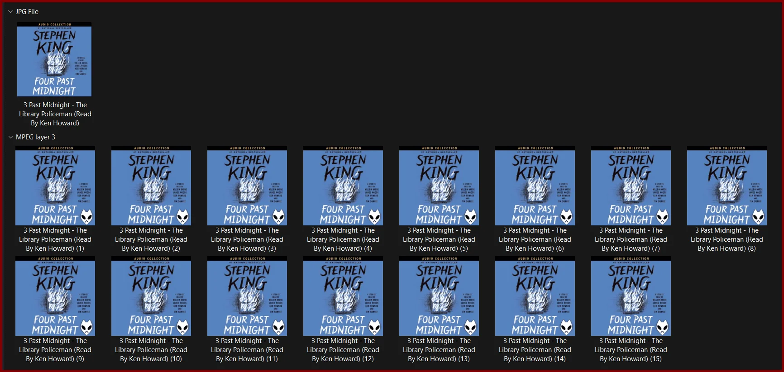
Task: Click file name ending 'By Ken Howard) (2)'
Action: (151, 239)
